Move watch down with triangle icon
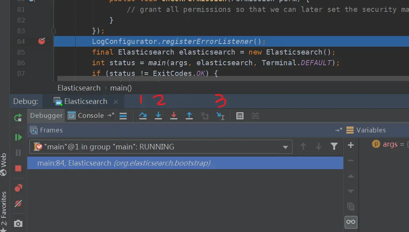The height and width of the screenshot is (232, 409). coord(351,191)
